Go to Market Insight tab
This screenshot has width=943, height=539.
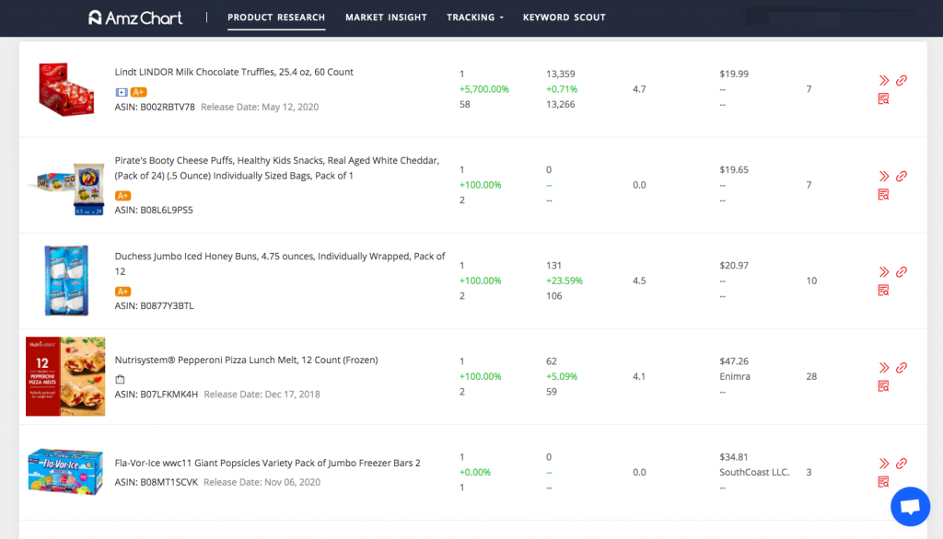click(x=386, y=17)
